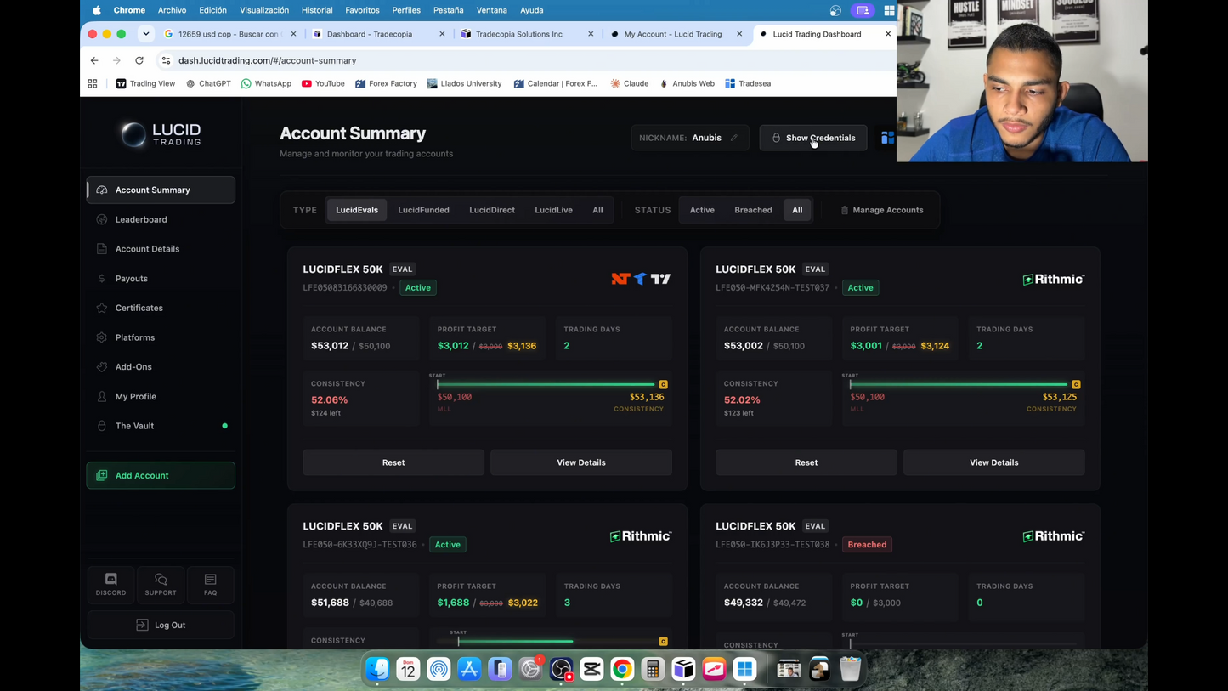View Details of the first LucidFlex account
This screenshot has height=691, width=1228.
581,462
